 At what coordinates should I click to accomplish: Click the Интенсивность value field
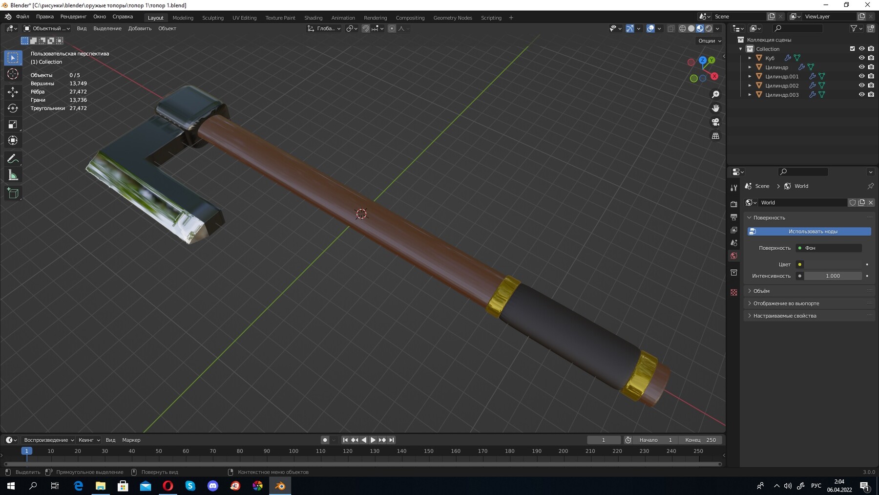(833, 276)
